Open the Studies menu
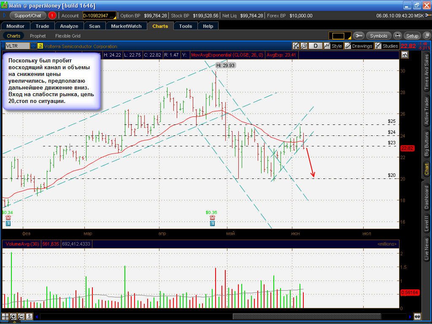 click(387, 46)
